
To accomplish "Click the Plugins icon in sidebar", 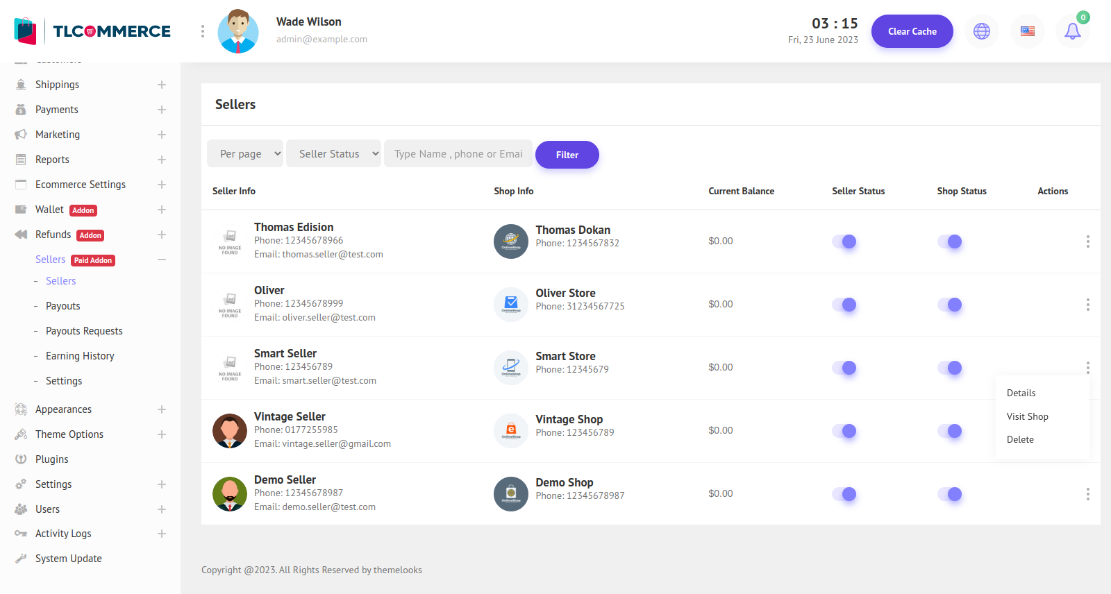I will (x=21, y=459).
